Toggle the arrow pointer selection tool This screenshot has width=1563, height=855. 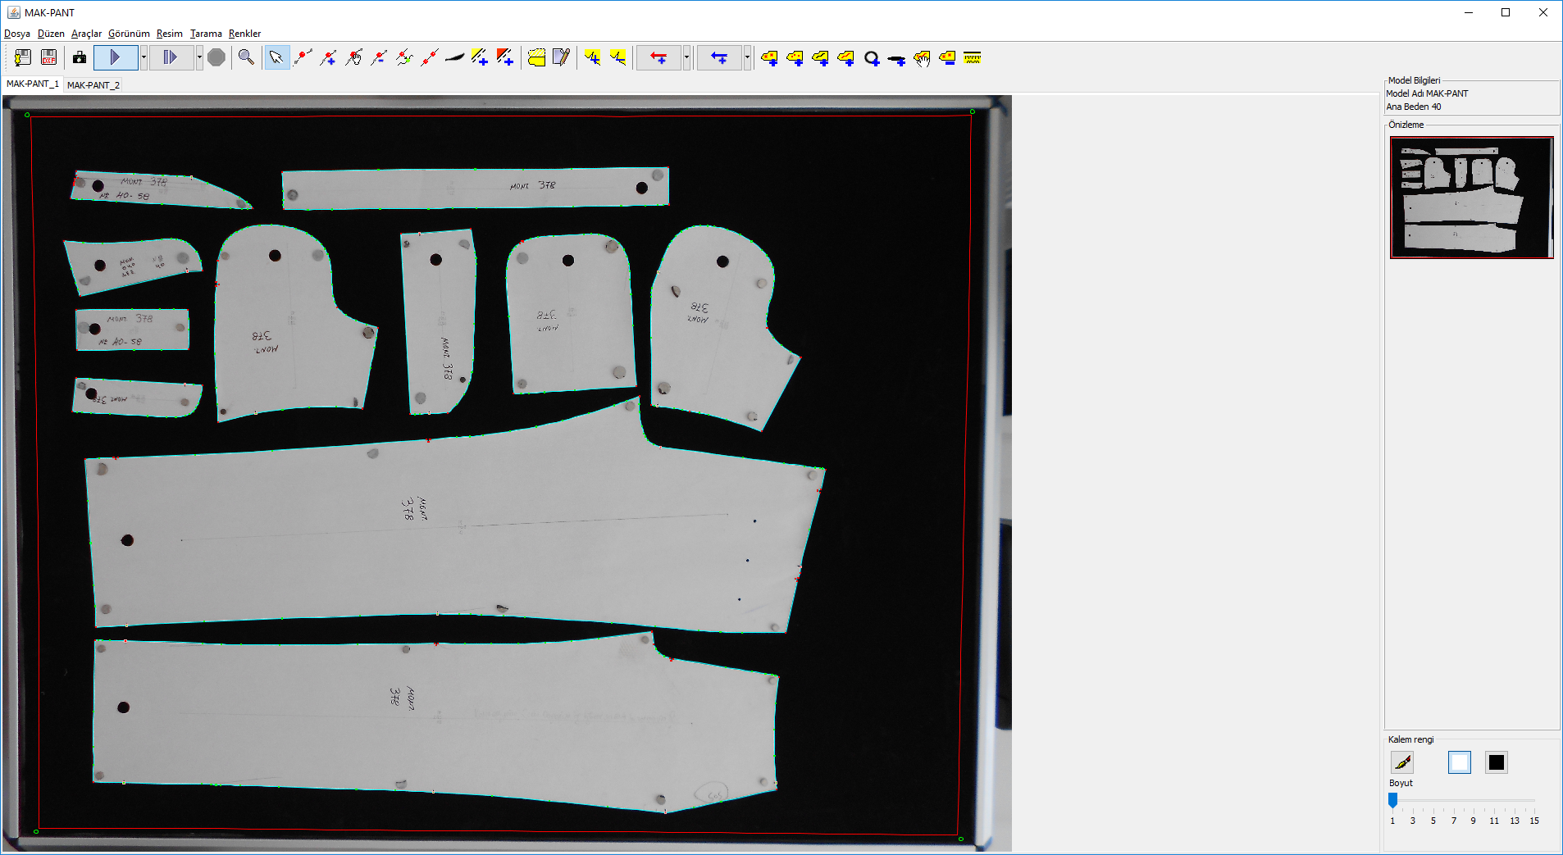[276, 57]
